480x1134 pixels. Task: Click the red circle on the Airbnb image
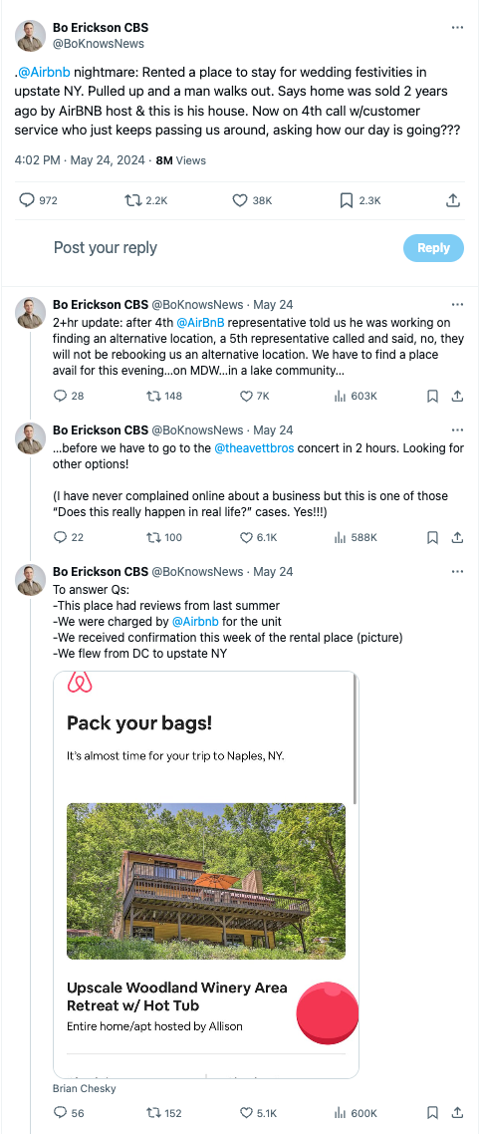click(328, 1012)
